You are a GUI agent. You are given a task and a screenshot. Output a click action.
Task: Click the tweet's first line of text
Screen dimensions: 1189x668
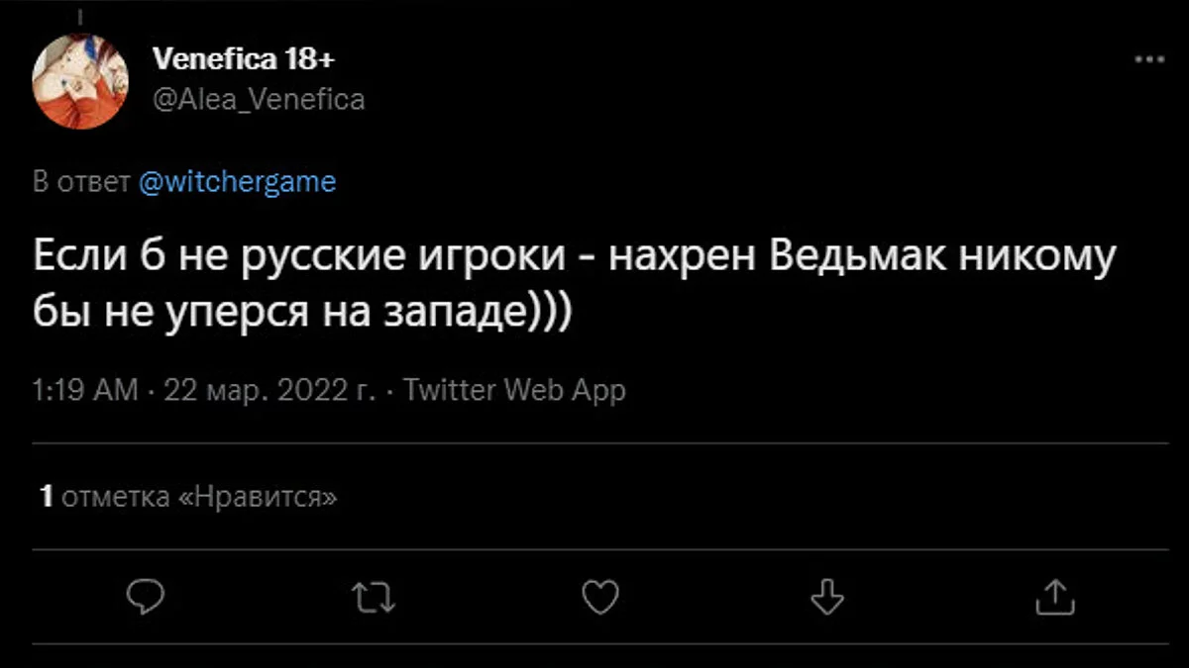point(575,260)
